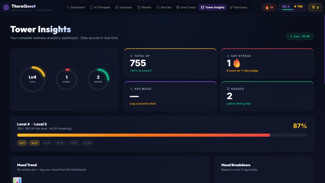Click the Day Streak flame outline icon
The image size is (325, 183).
coord(228,56)
